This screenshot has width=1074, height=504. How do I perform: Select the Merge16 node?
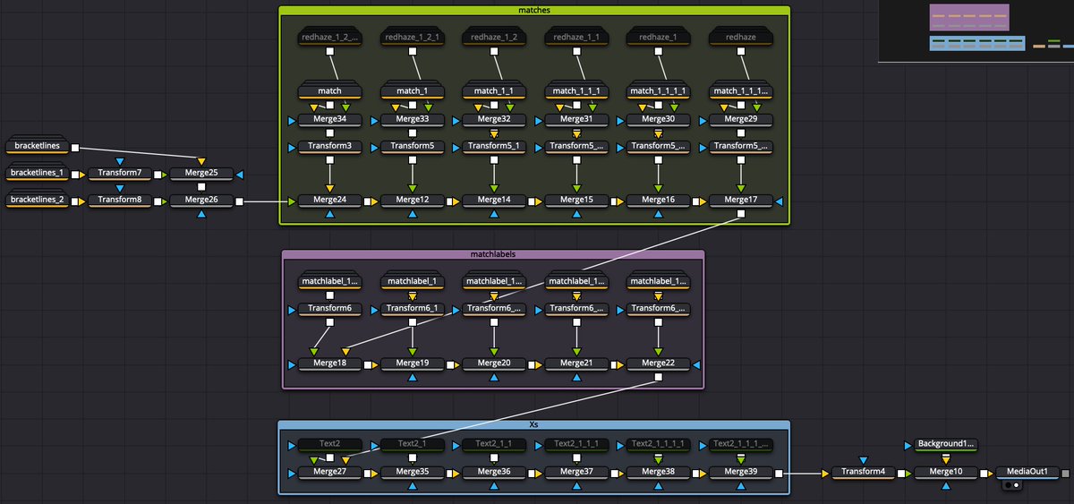(x=658, y=201)
